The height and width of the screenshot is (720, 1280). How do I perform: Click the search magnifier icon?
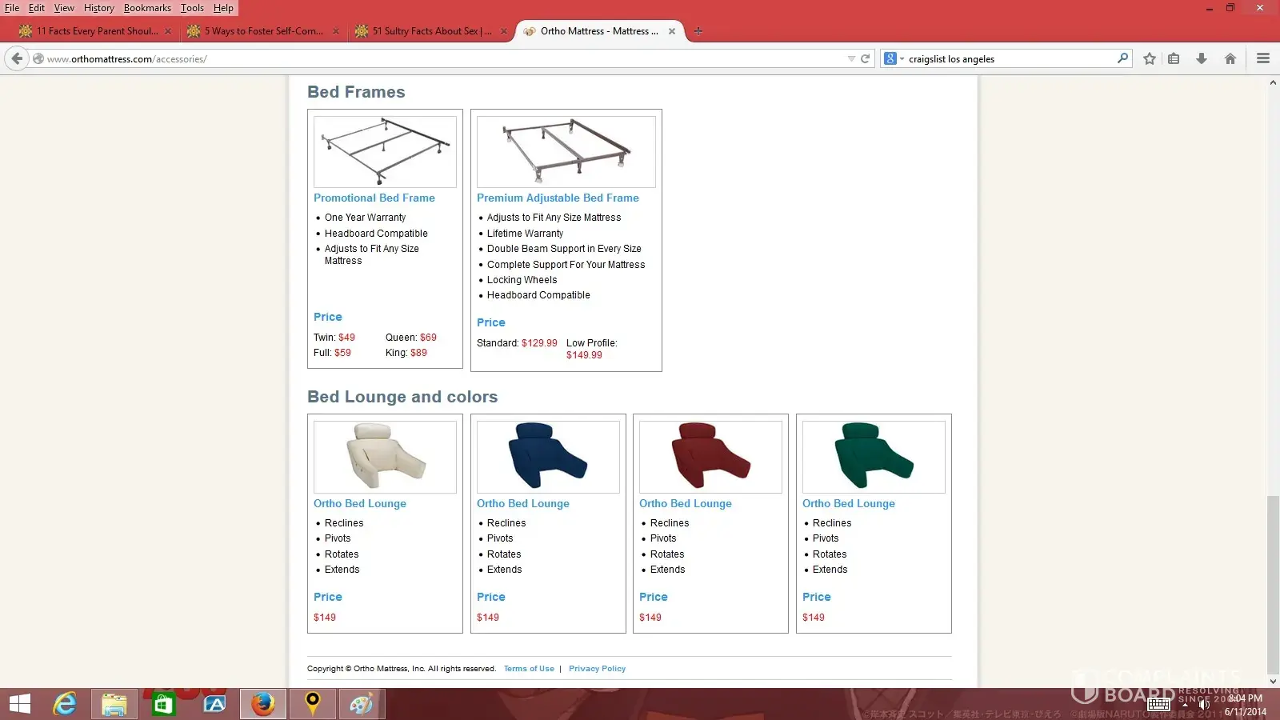(1122, 58)
